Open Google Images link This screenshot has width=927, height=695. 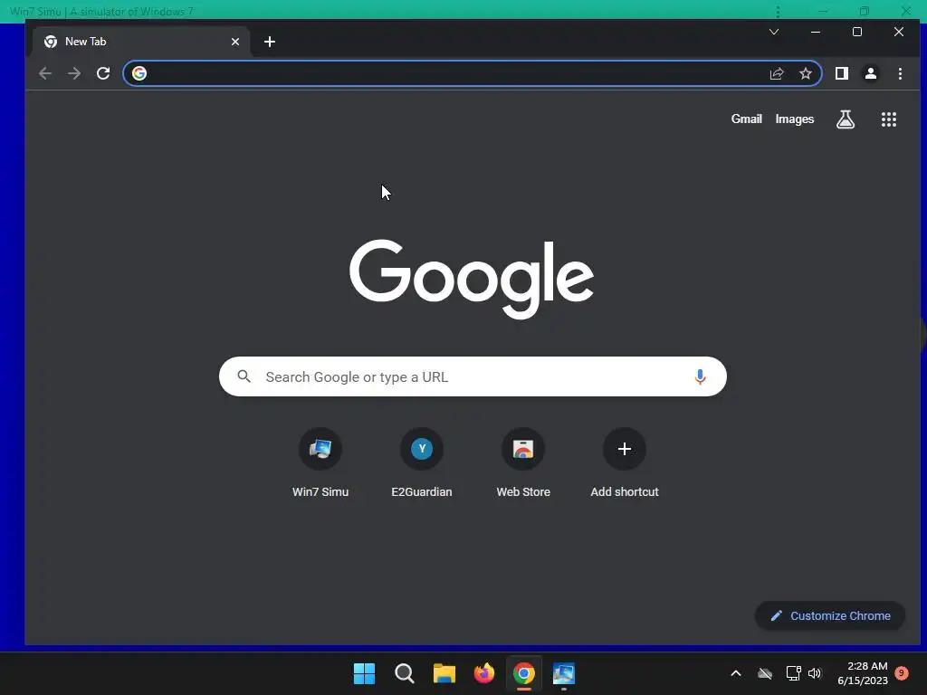pos(795,119)
